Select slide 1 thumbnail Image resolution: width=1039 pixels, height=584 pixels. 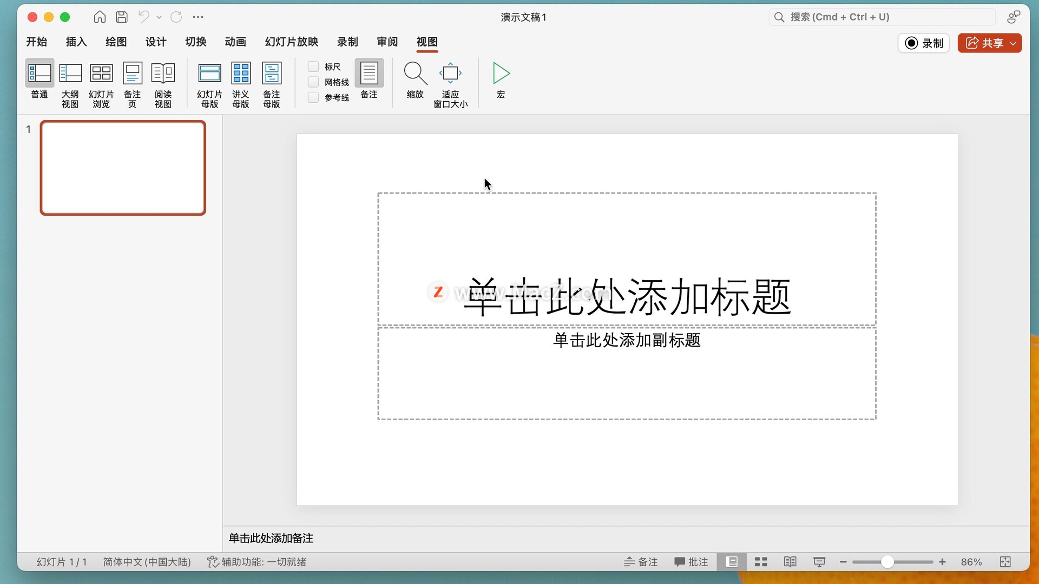pos(123,168)
